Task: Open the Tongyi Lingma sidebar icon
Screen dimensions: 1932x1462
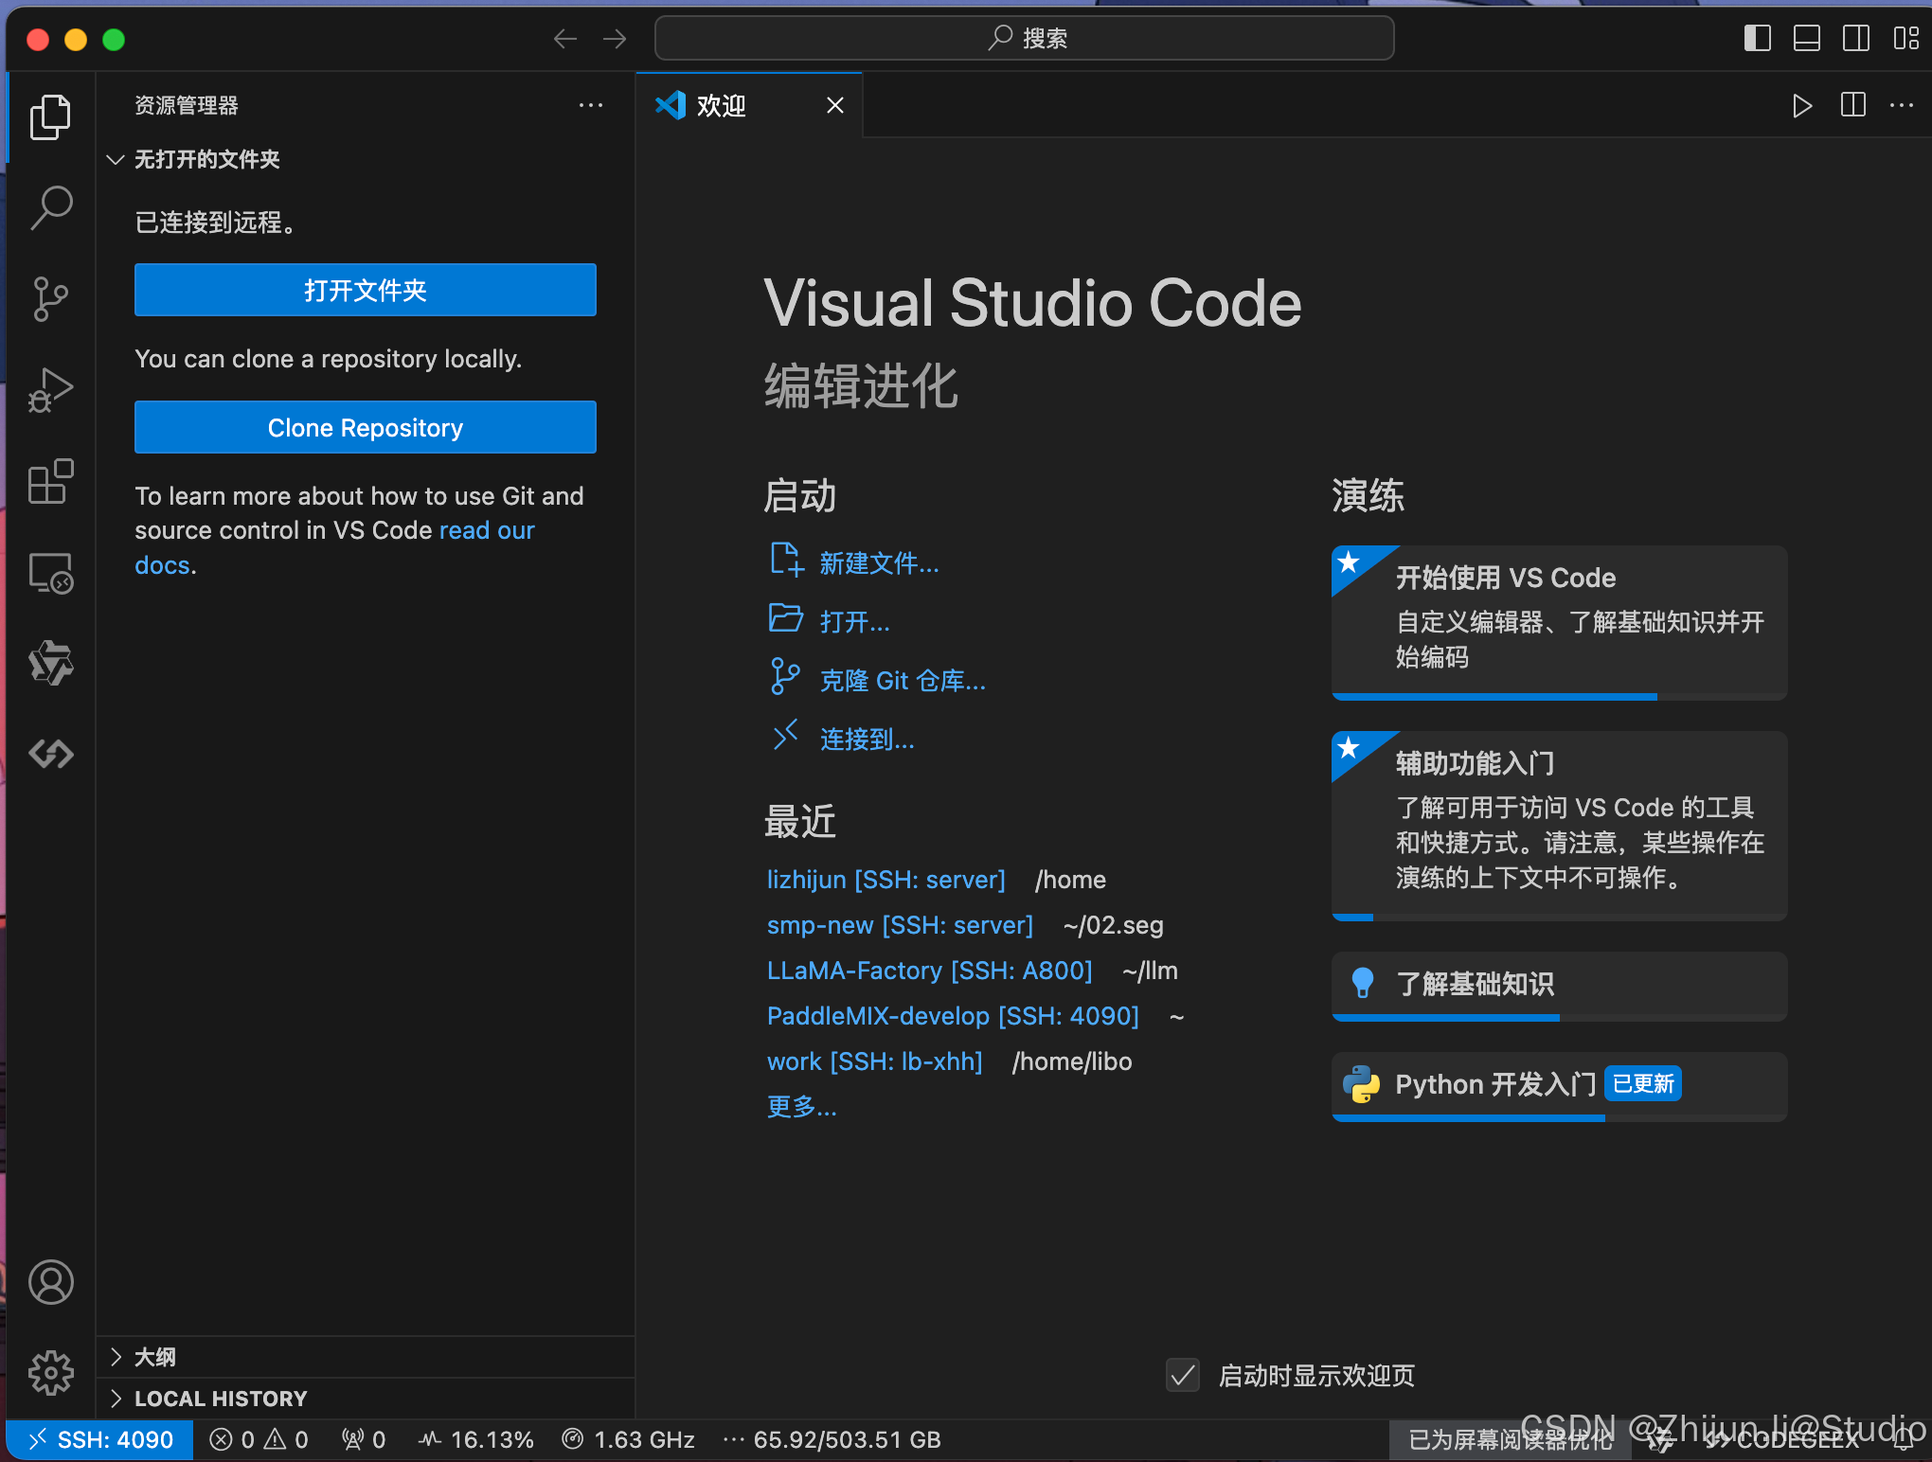Action: [x=50, y=663]
